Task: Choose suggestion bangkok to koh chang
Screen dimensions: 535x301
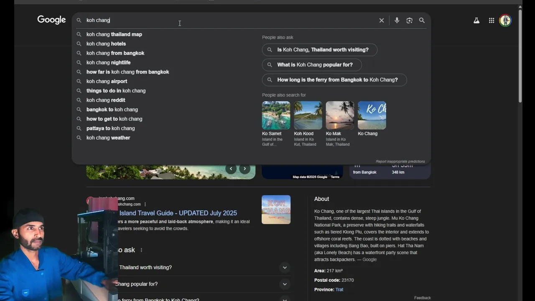Action: (112, 110)
